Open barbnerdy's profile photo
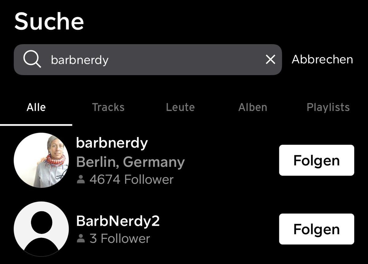 (x=41, y=160)
